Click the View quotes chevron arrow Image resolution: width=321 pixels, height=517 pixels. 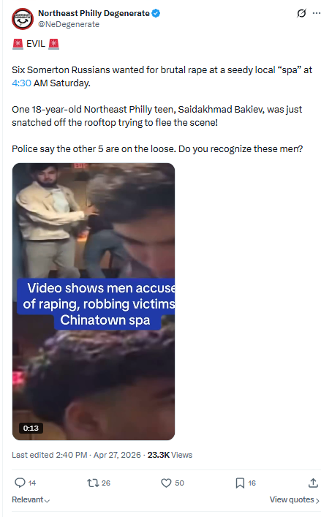point(317,500)
